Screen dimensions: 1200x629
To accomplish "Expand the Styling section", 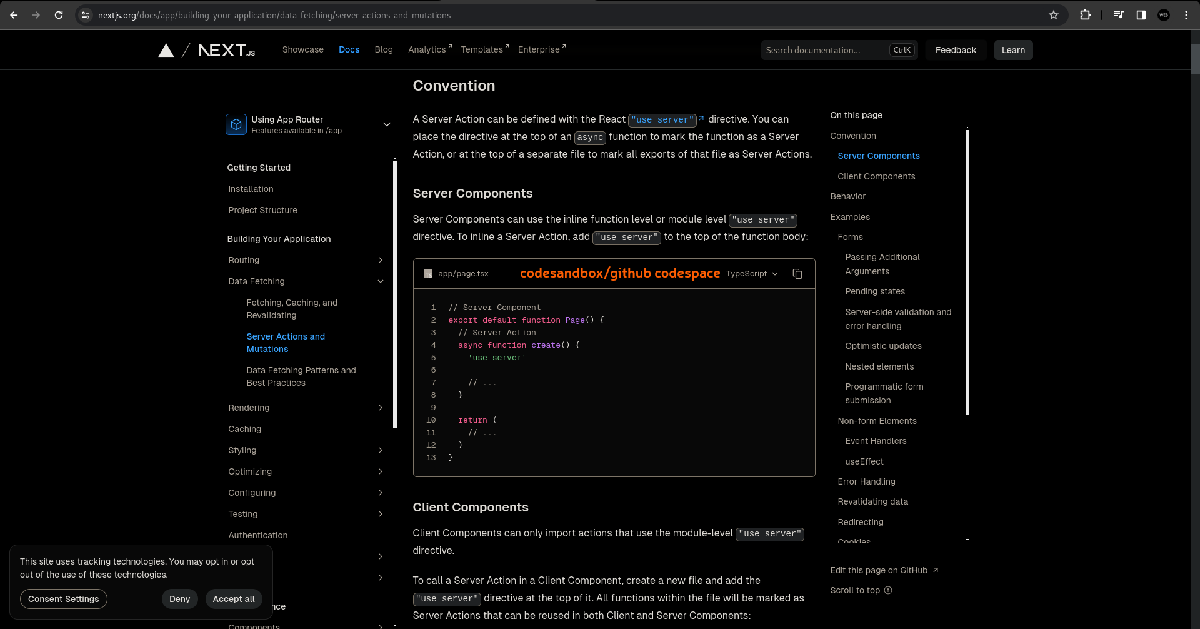I will click(381, 450).
